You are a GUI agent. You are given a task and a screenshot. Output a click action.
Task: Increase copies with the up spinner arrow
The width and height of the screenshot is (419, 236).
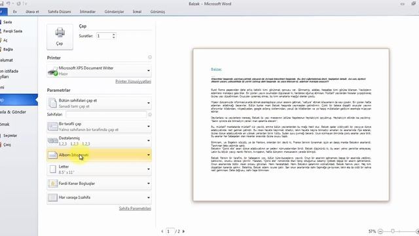114,34
